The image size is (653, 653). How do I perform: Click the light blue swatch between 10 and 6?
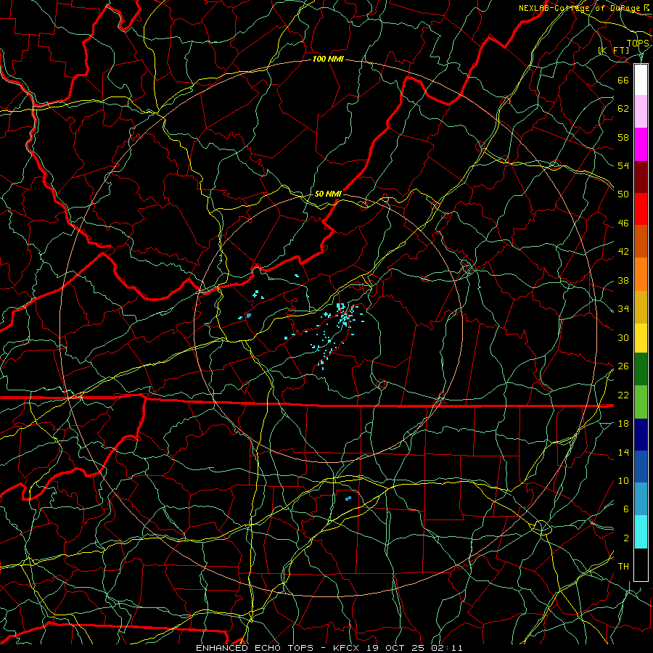pyautogui.click(x=641, y=499)
